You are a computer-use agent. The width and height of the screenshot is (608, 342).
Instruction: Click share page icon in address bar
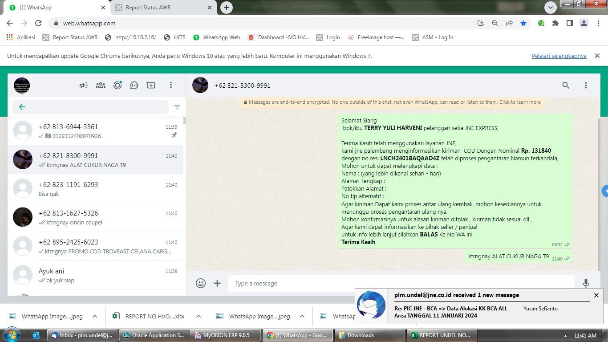pyautogui.click(x=509, y=23)
